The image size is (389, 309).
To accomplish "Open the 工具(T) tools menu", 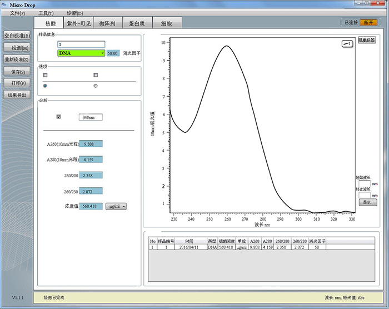I will pyautogui.click(x=46, y=13).
